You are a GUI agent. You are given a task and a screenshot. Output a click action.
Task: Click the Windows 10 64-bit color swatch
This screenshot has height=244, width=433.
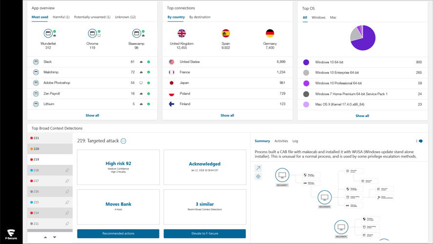click(306, 62)
